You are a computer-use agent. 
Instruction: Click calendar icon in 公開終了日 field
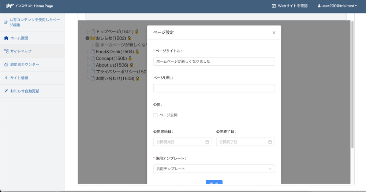click(270, 142)
